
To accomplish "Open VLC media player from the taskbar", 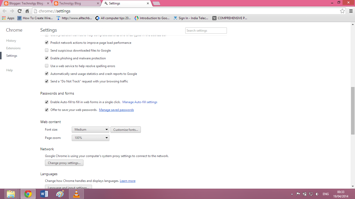I will point(76,194).
